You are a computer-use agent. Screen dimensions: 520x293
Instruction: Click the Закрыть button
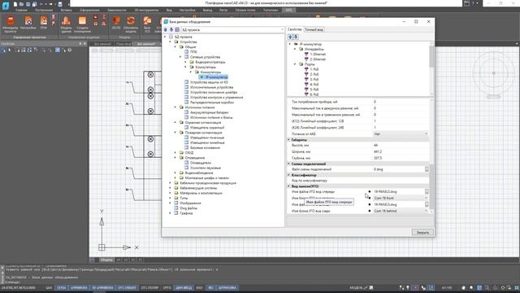tap(422, 232)
